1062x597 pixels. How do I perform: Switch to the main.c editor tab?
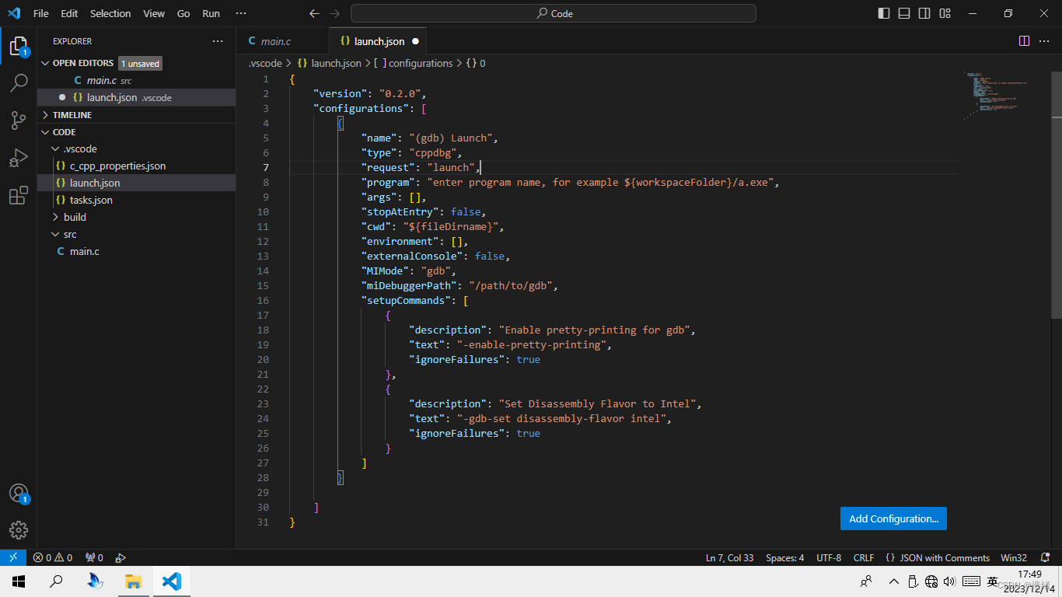coord(275,41)
